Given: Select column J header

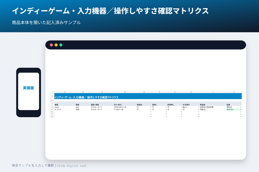Looking at the screenshot, I should [x=234, y=92].
